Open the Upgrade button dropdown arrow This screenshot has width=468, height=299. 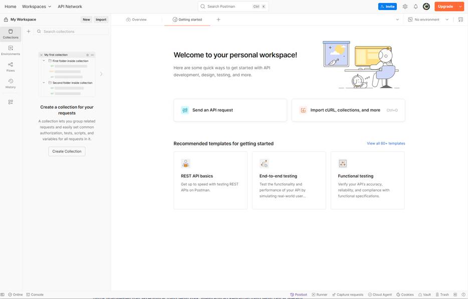pos(460,7)
